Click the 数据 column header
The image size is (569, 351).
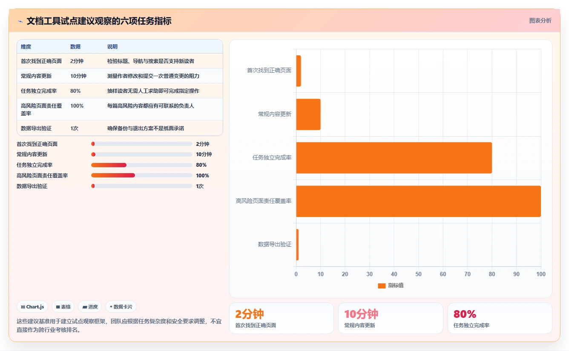(x=75, y=46)
